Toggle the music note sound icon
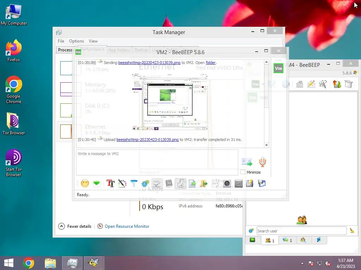This screenshot has height=270, width=361. 180,184
